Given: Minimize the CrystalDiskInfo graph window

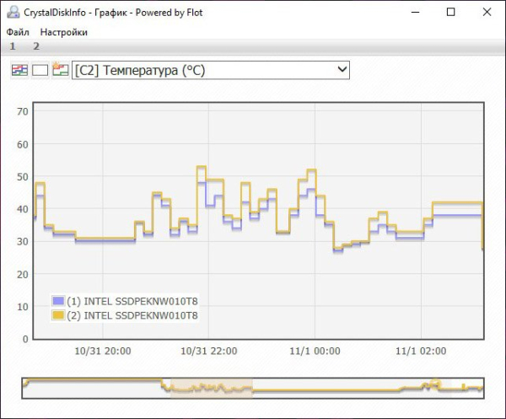Looking at the screenshot, I should (415, 13).
